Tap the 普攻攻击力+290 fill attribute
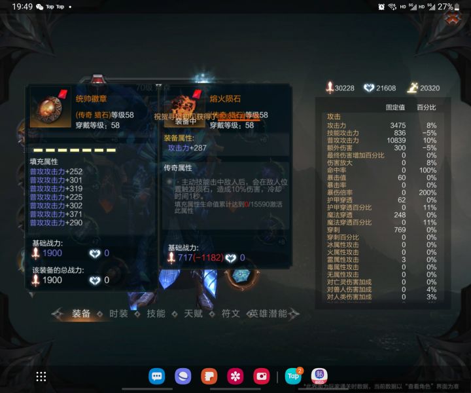Viewport: 471px width, 393px height. point(56,223)
